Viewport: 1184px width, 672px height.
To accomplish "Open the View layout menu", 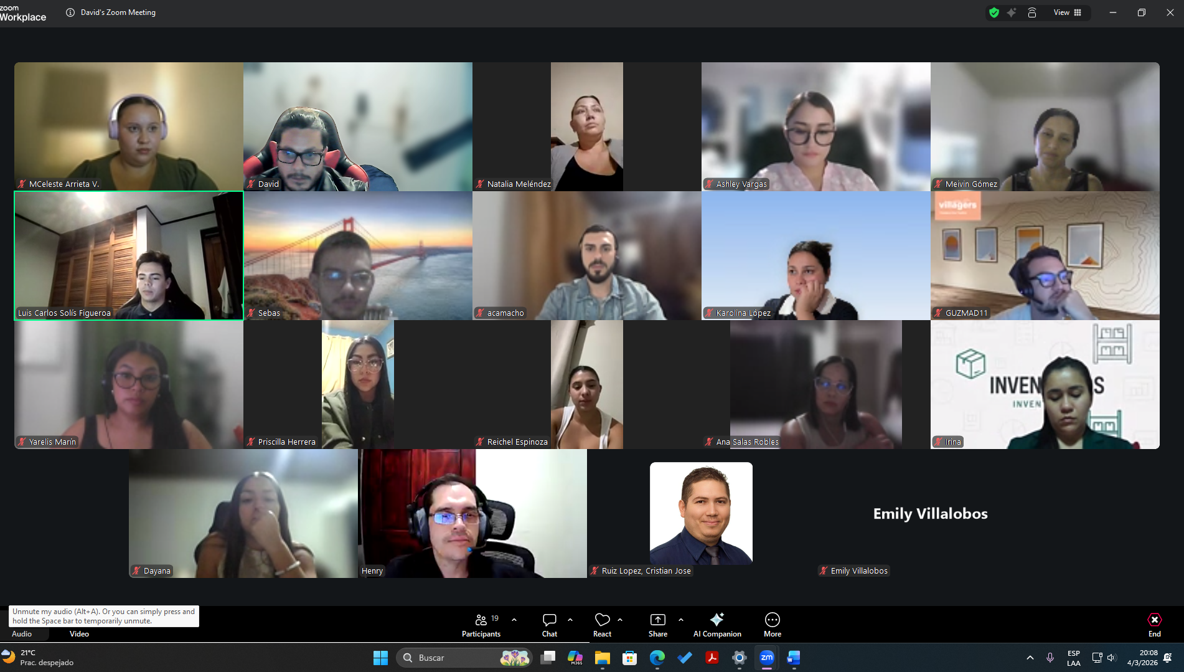I will pos(1067,12).
